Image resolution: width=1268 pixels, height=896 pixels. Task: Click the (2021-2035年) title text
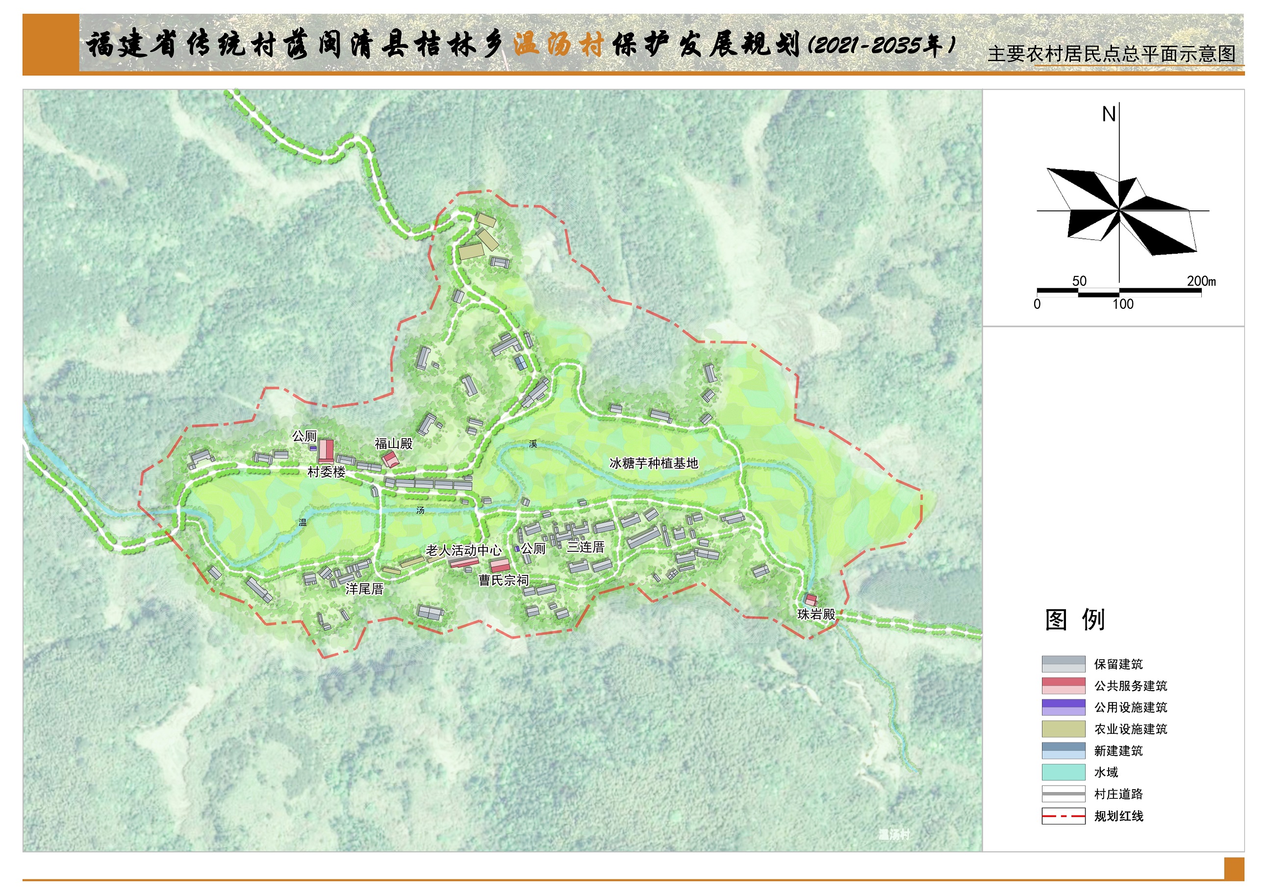882,45
